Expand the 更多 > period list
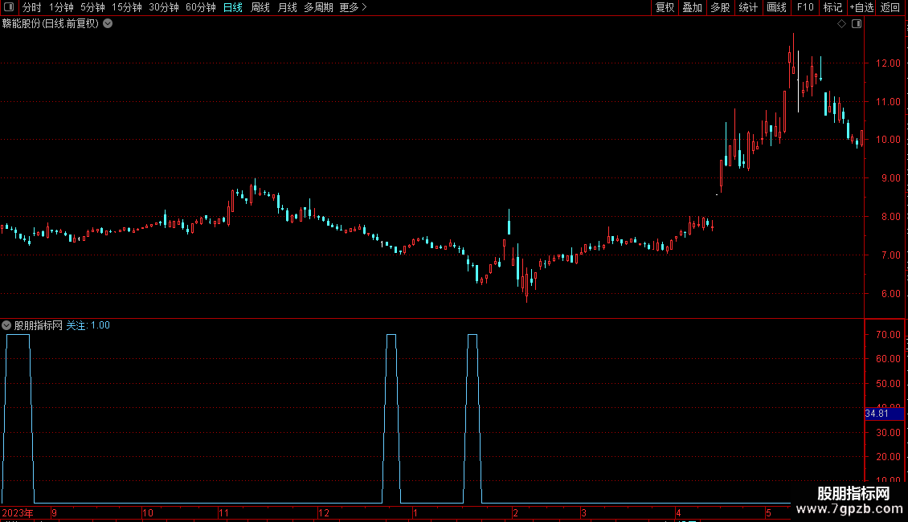 353,7
